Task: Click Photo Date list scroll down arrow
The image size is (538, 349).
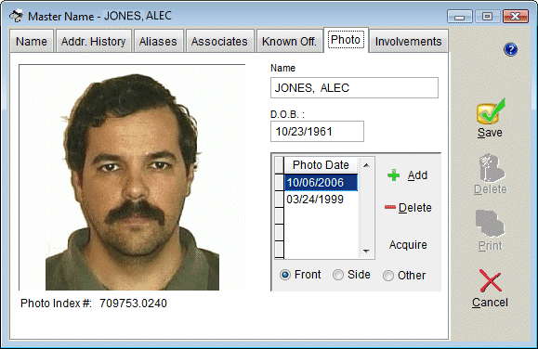Action: pos(366,251)
